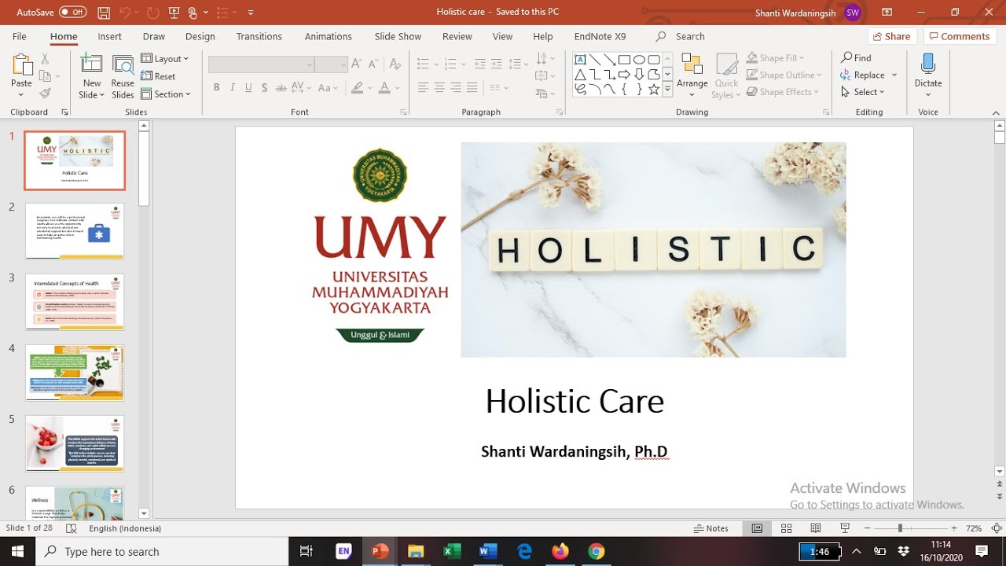
Task: Toggle text Shadow
Action: coord(265,87)
